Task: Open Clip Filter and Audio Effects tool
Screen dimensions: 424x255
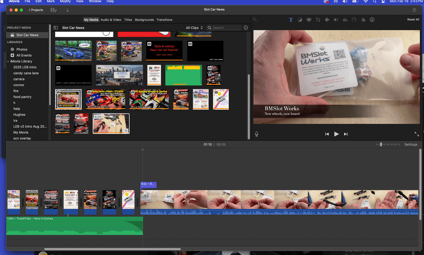Action: (363, 20)
